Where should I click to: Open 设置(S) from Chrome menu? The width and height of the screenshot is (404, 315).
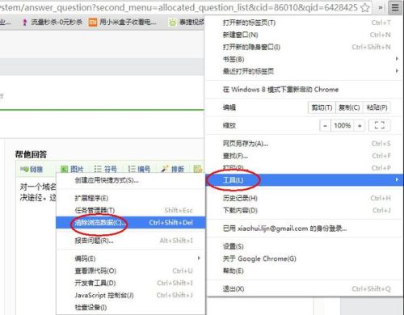click(x=305, y=246)
